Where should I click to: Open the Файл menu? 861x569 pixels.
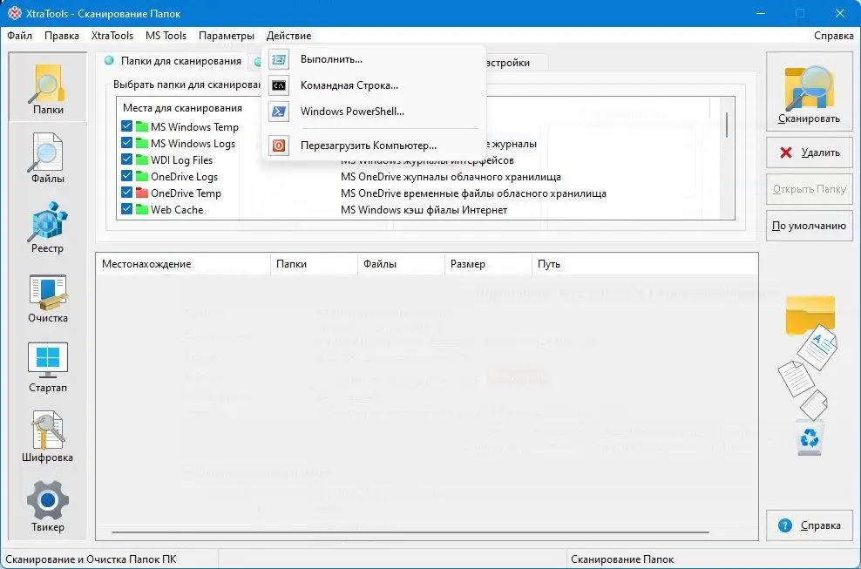coord(20,36)
